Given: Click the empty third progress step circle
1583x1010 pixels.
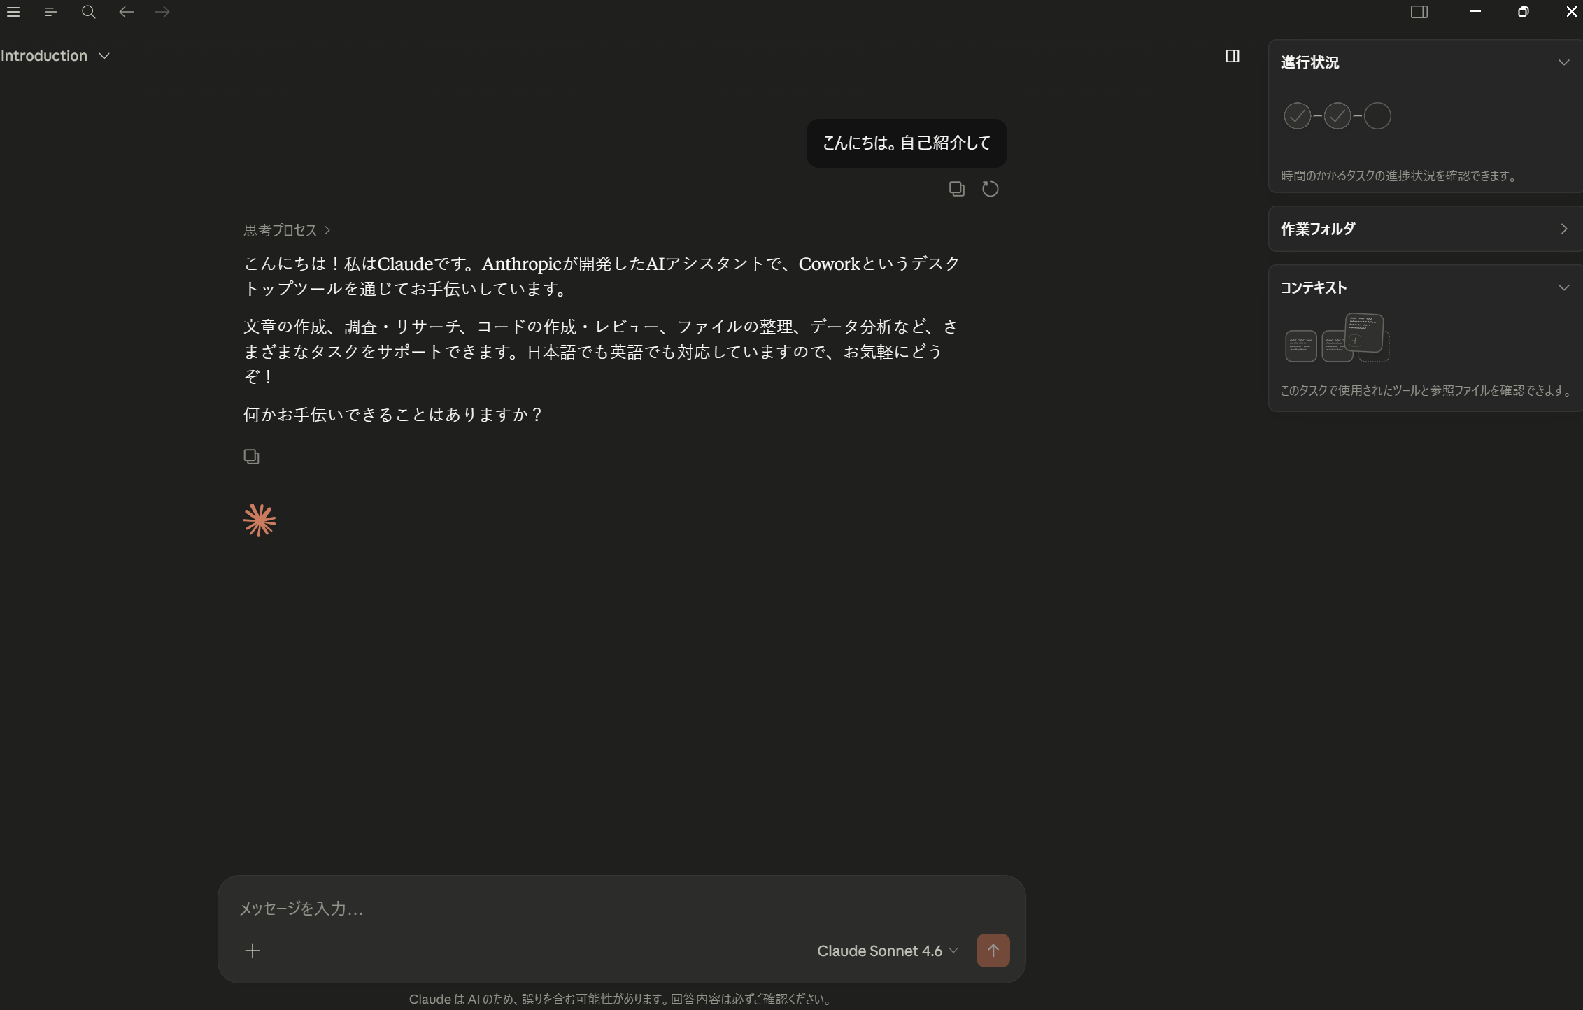Looking at the screenshot, I should [x=1377, y=116].
